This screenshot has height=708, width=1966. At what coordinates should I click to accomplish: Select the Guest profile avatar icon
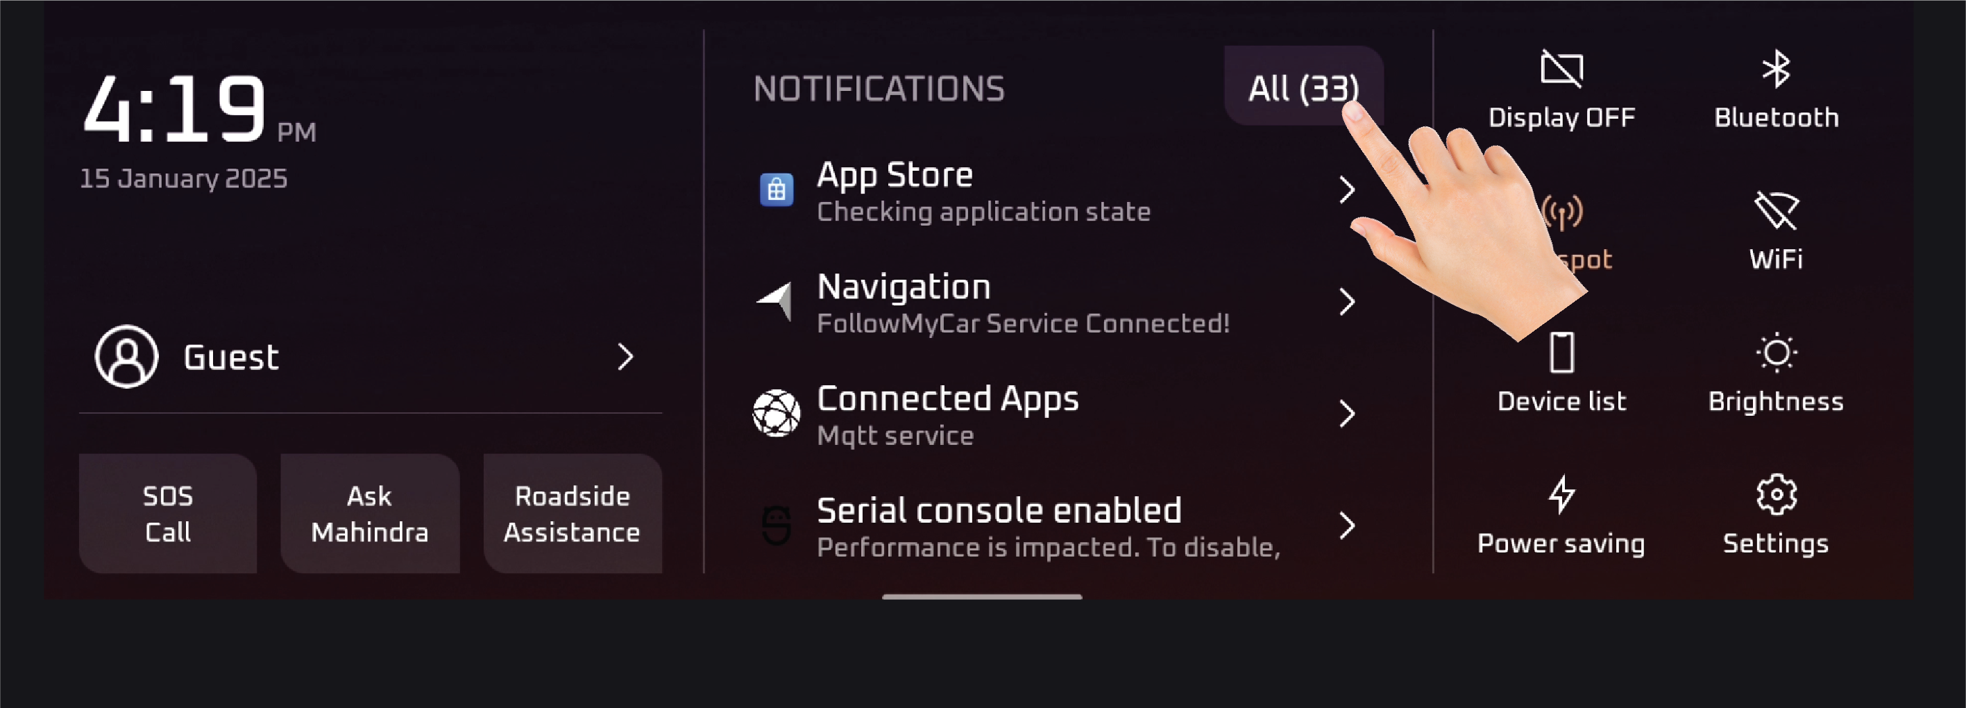tap(127, 357)
